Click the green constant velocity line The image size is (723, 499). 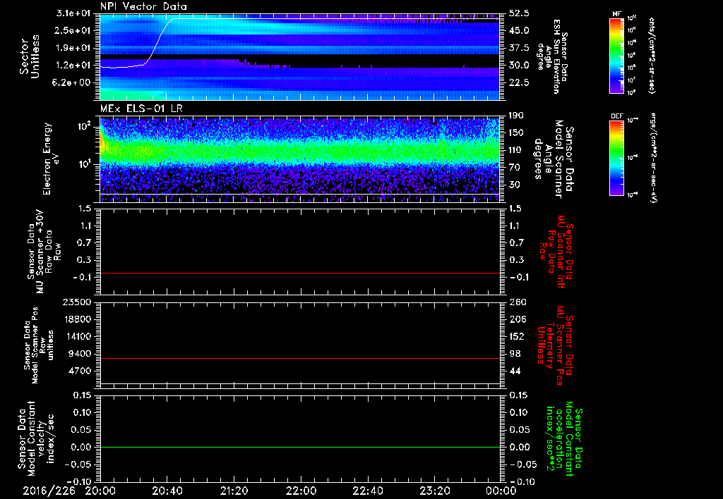coord(300,448)
